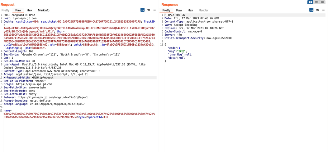Click the response 'Content-Type: application/json;charset=UTF-8' header

coord(199,22)
